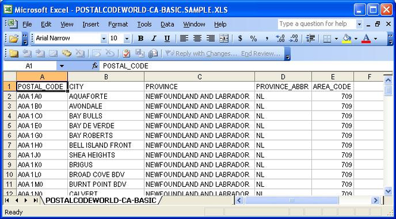Click the Show All Comments icon

tap(67, 53)
